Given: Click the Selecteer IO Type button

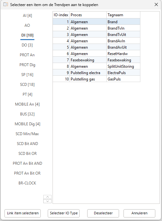Looking at the screenshot, I should (x=64, y=213).
